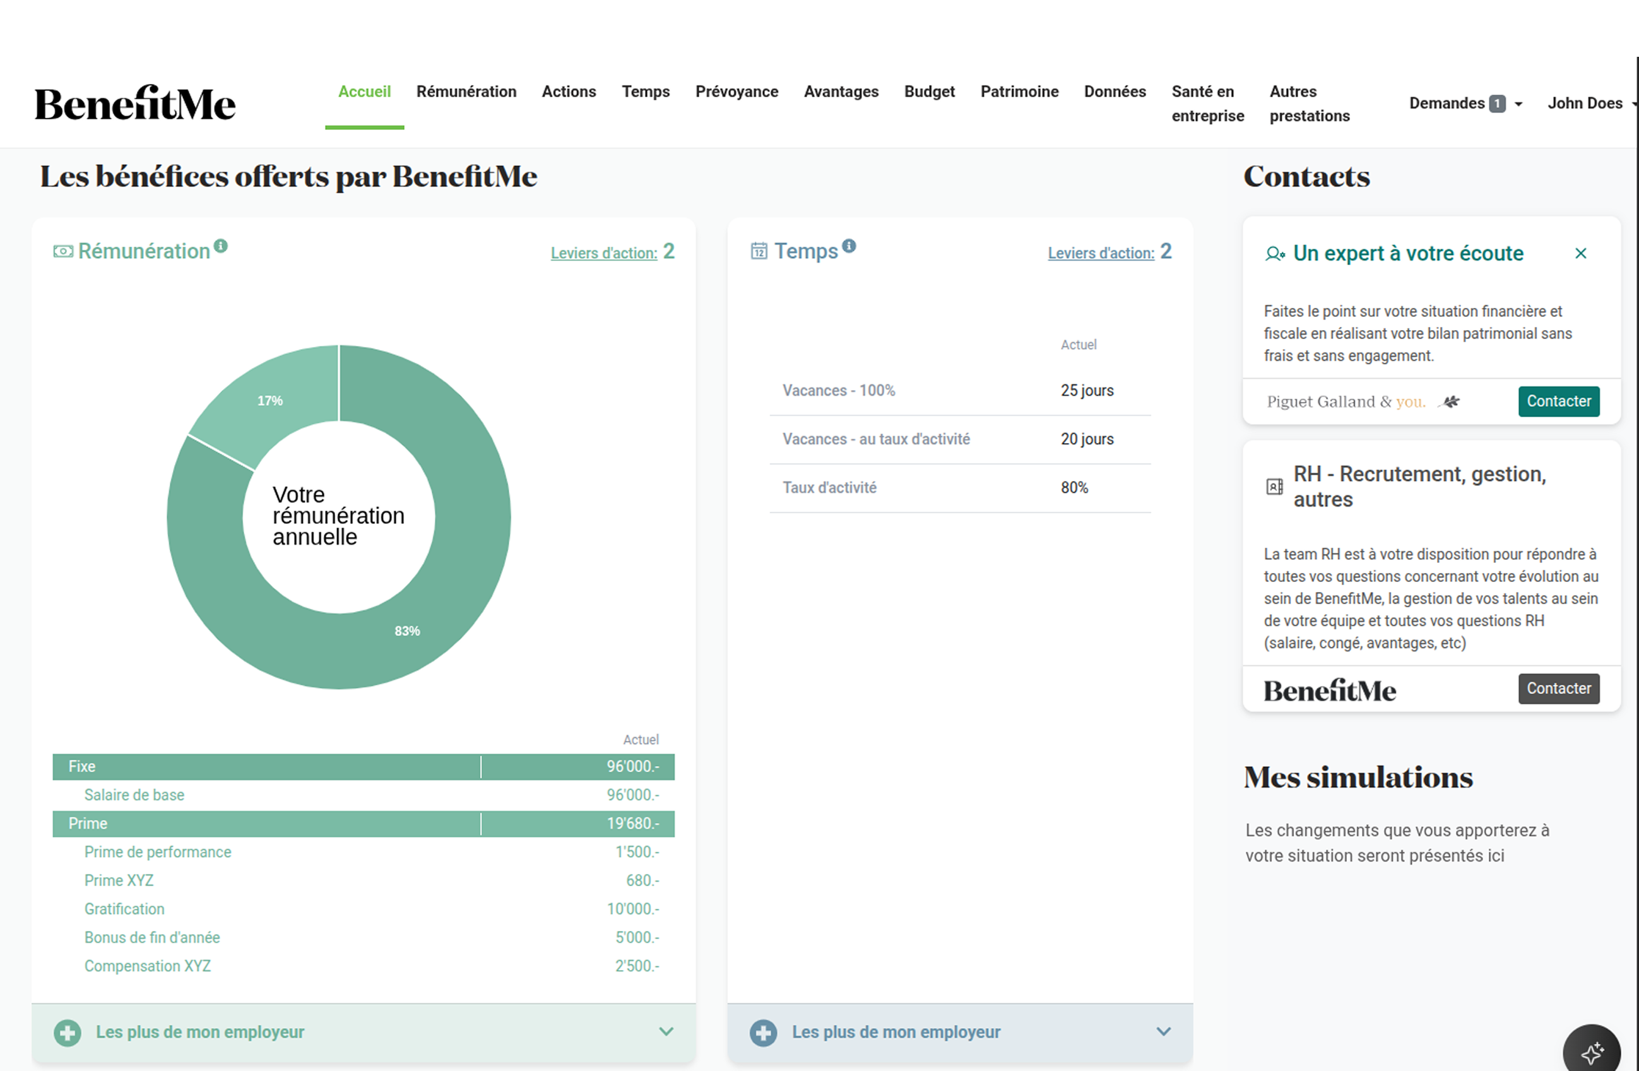Contact the Piguet Galland expert
This screenshot has width=1639, height=1071.
coord(1558,401)
